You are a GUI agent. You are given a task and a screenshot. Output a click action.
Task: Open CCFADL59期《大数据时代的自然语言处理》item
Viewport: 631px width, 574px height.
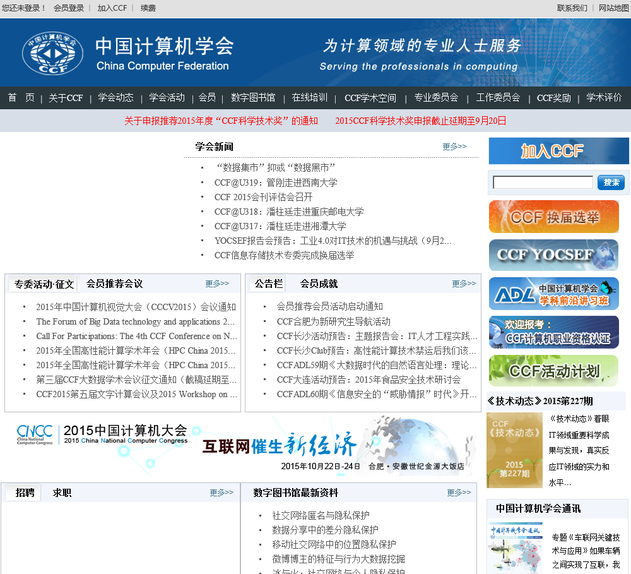[377, 365]
